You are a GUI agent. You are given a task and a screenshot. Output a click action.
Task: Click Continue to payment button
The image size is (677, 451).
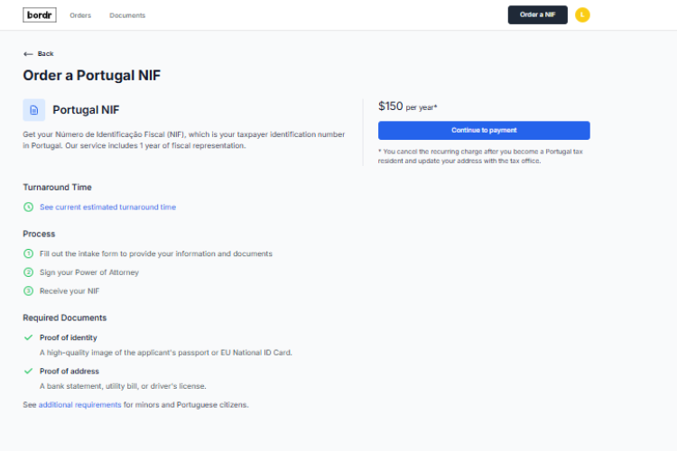(x=484, y=130)
